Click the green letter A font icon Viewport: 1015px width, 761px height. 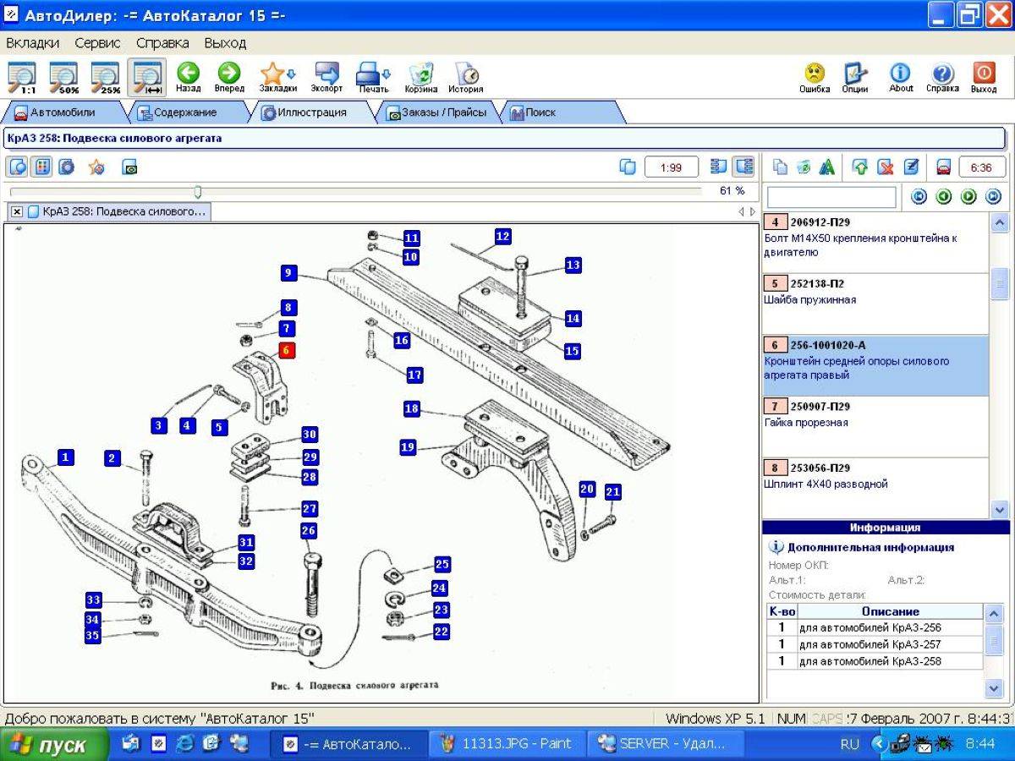(827, 167)
